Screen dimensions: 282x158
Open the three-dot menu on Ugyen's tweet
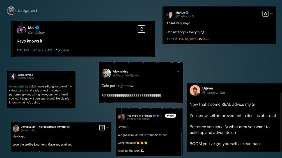(x=277, y=88)
